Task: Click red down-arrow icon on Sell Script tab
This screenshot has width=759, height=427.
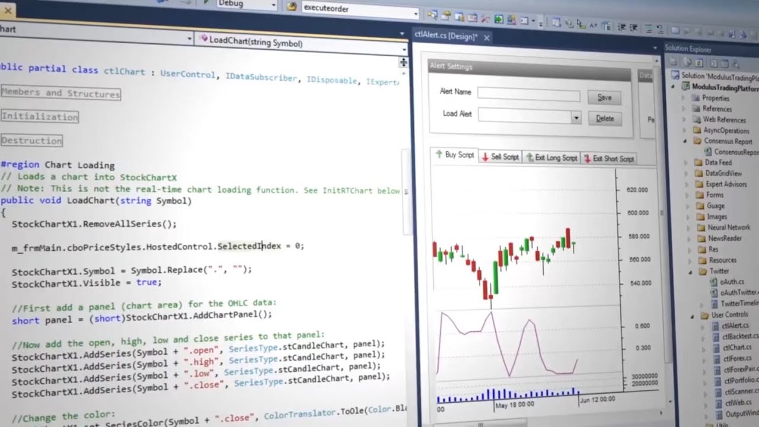Action: [x=485, y=157]
